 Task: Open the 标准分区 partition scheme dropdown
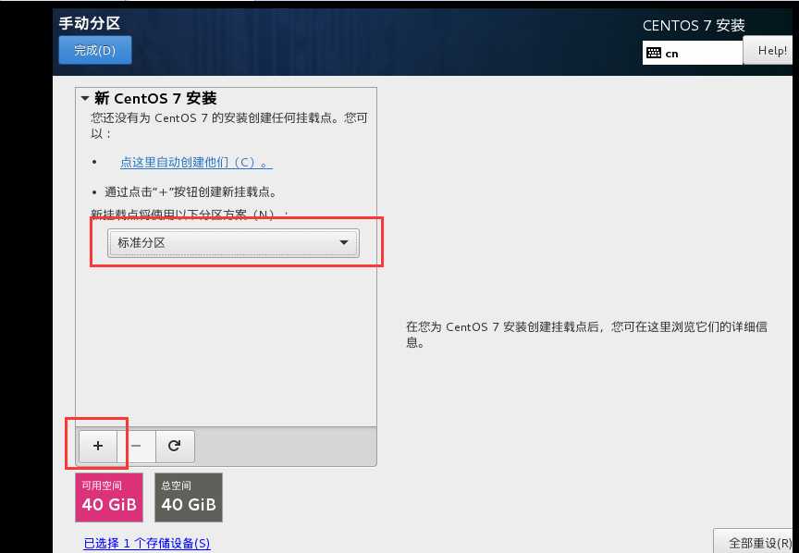pyautogui.click(x=233, y=242)
